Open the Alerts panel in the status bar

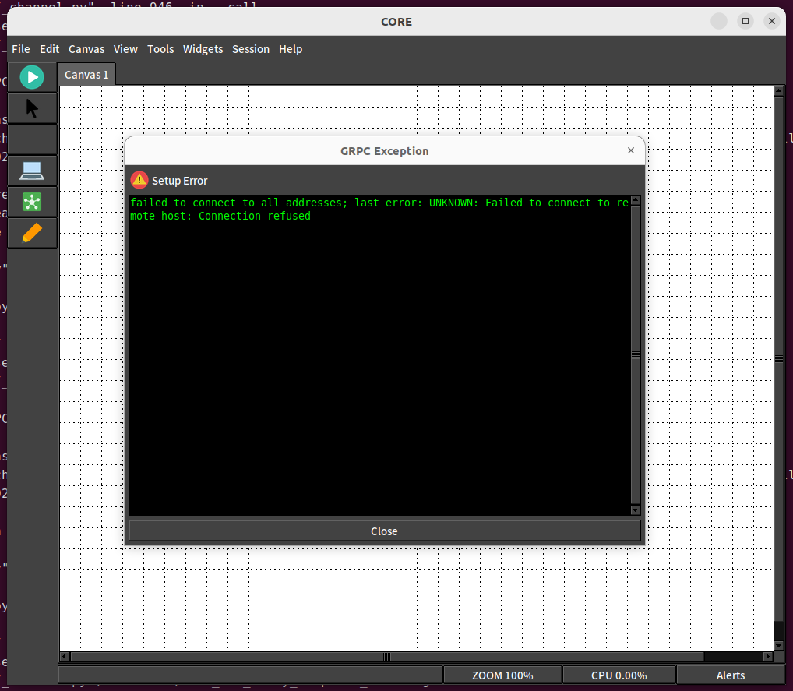click(730, 675)
